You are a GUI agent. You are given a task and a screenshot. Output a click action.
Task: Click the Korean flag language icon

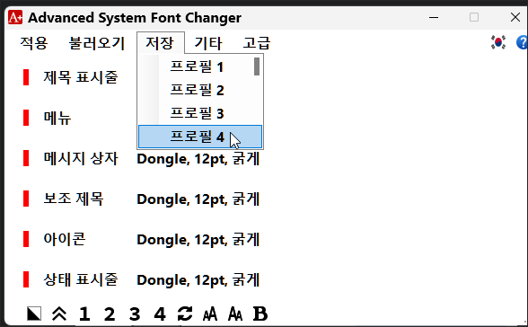pos(498,42)
